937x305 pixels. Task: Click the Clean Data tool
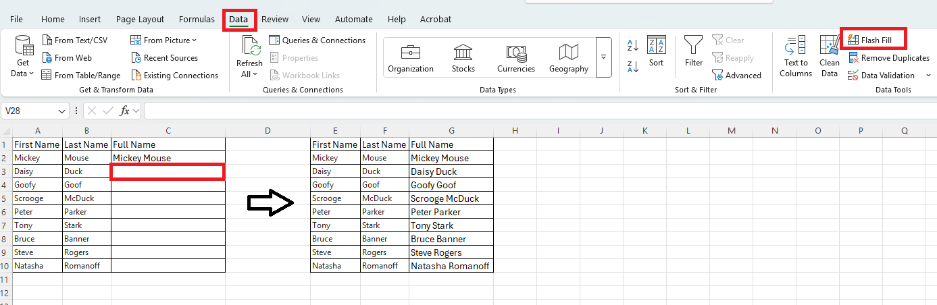click(x=830, y=57)
